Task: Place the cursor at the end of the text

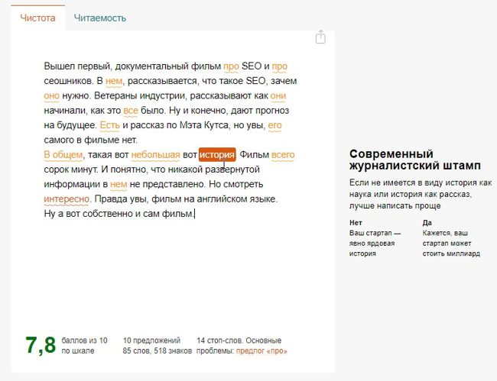Action: point(196,214)
